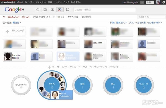Click 選択をクリア link
166x108 pixels.
[122, 23]
